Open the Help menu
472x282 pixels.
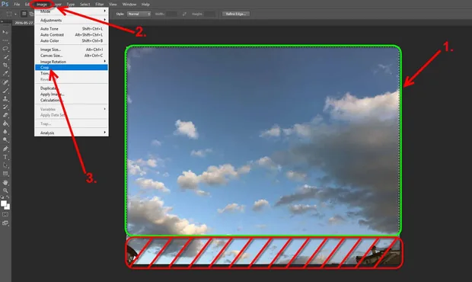click(x=145, y=5)
